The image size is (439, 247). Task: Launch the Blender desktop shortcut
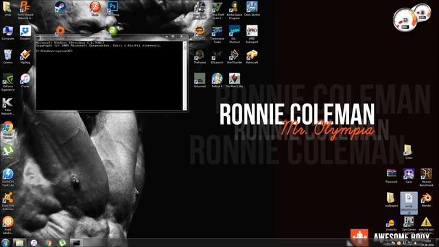point(426,200)
